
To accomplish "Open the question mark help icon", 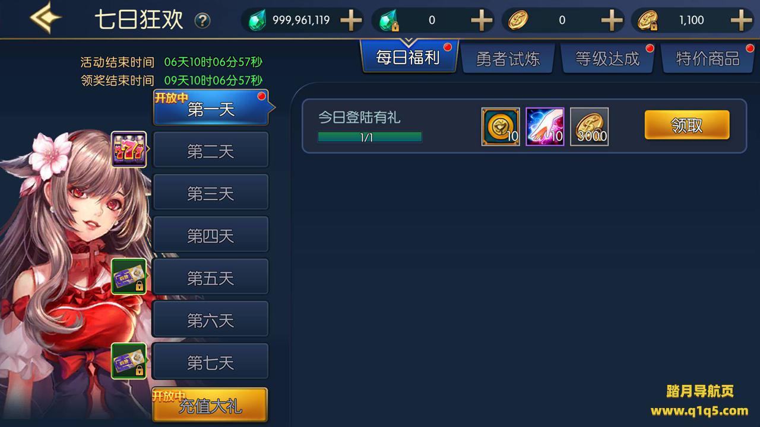I will click(x=202, y=21).
